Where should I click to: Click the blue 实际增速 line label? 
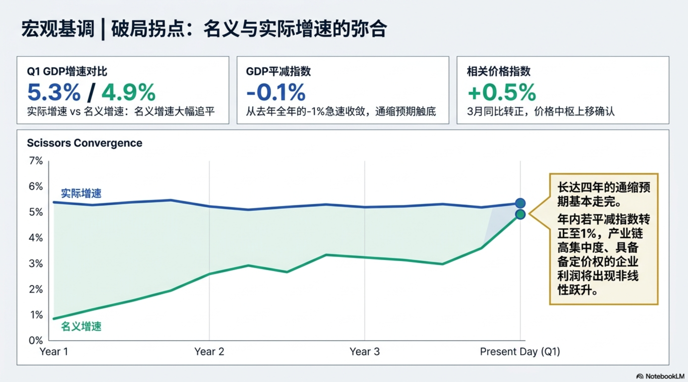point(81,194)
